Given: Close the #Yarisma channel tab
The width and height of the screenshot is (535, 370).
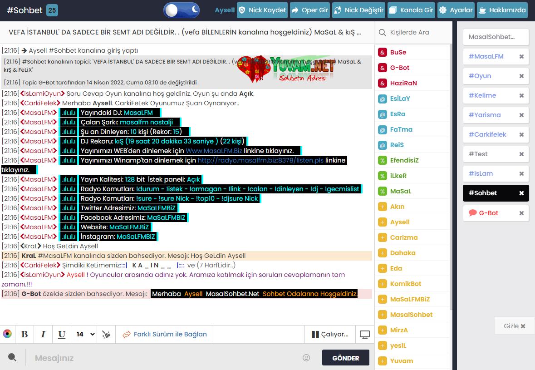Looking at the screenshot, I should 521,115.
